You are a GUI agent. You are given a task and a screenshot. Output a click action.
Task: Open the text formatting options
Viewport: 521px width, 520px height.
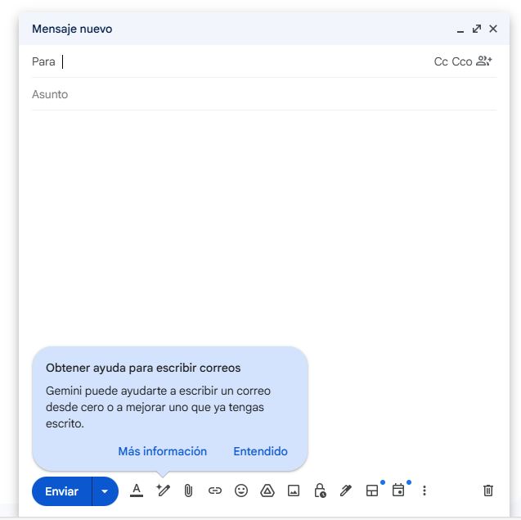click(x=137, y=491)
